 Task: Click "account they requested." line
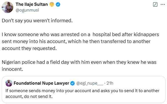pos(29,48)
